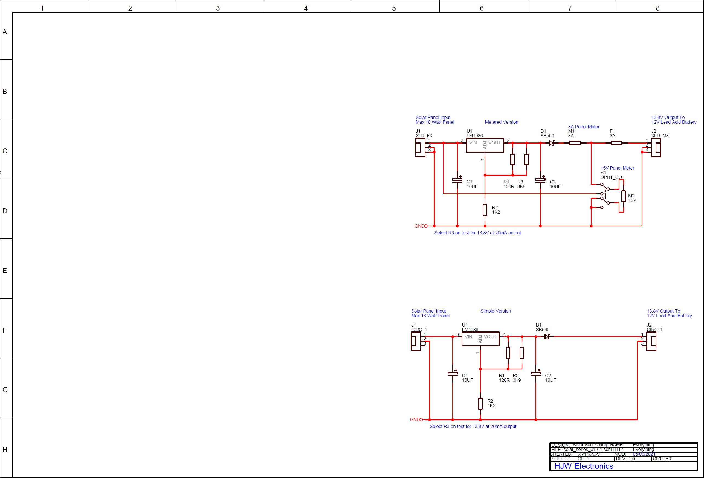Select the J2 XLR_M3 output connector symbol
This screenshot has height=478, width=704.
point(656,148)
